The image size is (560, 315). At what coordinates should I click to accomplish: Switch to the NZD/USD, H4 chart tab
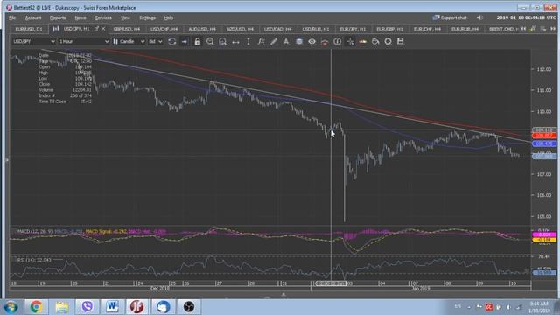click(x=240, y=29)
